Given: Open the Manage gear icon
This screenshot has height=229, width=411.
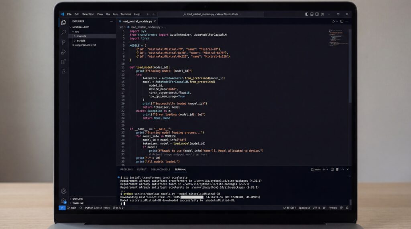Looking at the screenshot, I should 63,201.
